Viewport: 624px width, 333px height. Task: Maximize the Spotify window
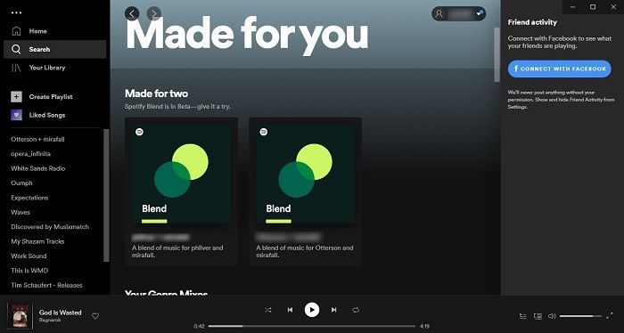[x=593, y=7]
